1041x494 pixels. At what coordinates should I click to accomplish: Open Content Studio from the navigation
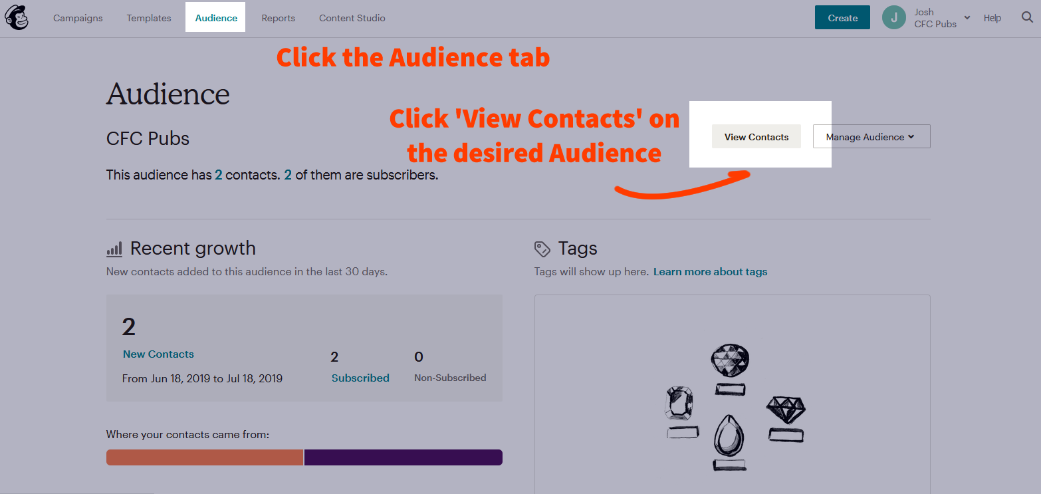pyautogui.click(x=352, y=18)
